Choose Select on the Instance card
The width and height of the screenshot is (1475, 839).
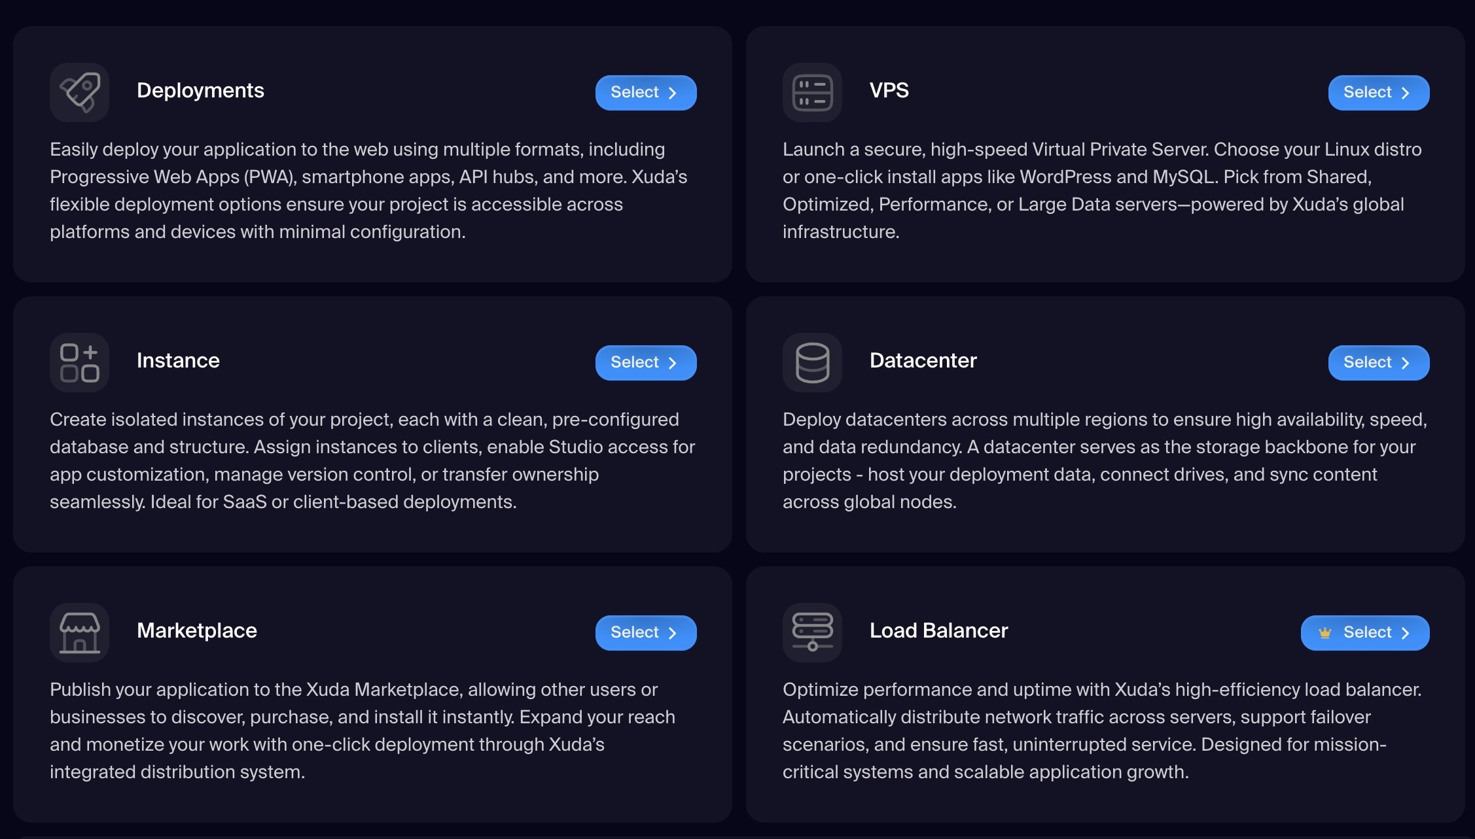(645, 363)
